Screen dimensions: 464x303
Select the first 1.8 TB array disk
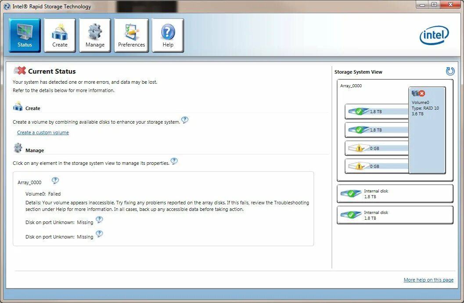(x=377, y=111)
